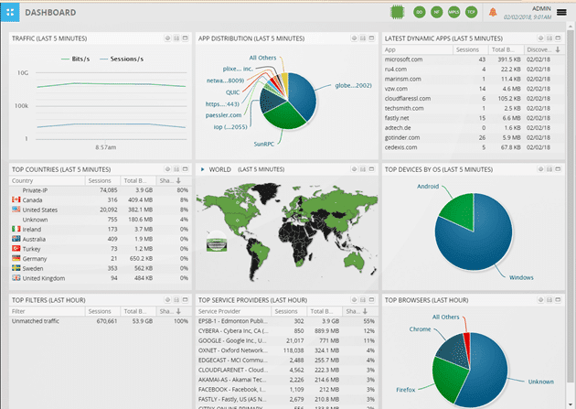Toggle the Sessions/s series in traffic legend
The width and height of the screenshot is (576, 409).
pos(122,59)
